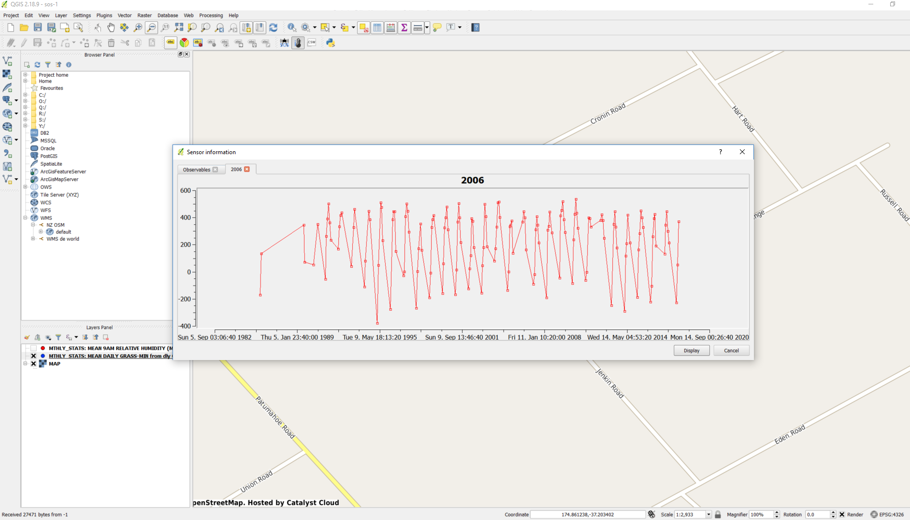The height and width of the screenshot is (520, 910).
Task: Switch to the Observables tab
Action: (197, 170)
